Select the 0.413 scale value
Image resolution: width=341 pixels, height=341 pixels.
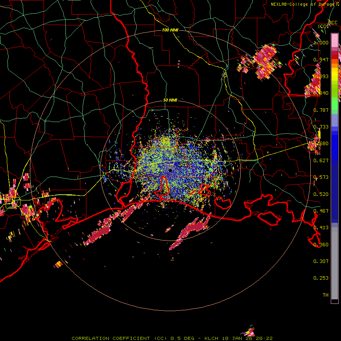(321, 228)
